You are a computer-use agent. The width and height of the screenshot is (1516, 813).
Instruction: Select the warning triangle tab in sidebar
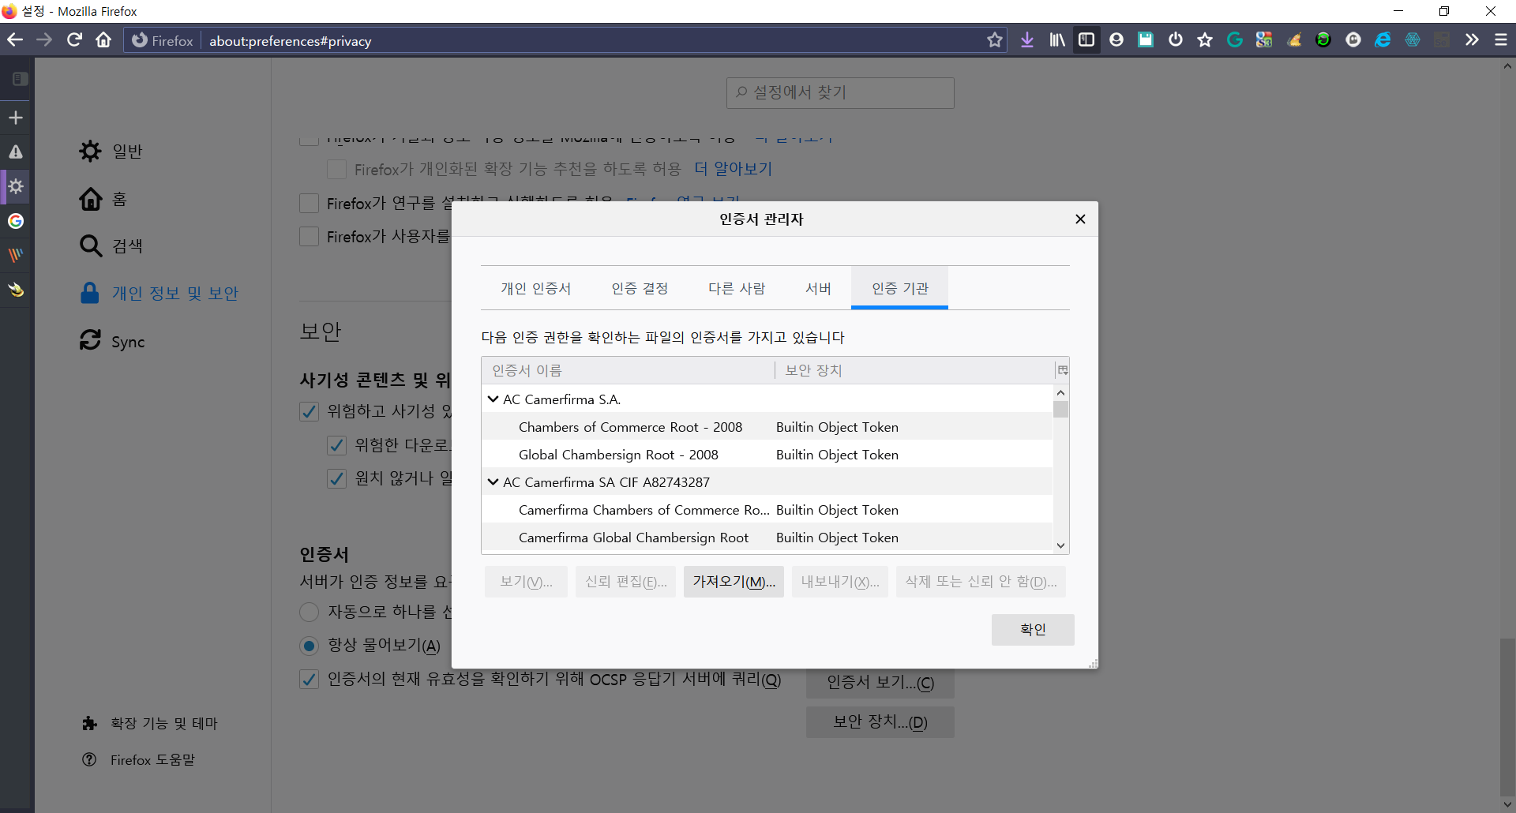point(16,152)
